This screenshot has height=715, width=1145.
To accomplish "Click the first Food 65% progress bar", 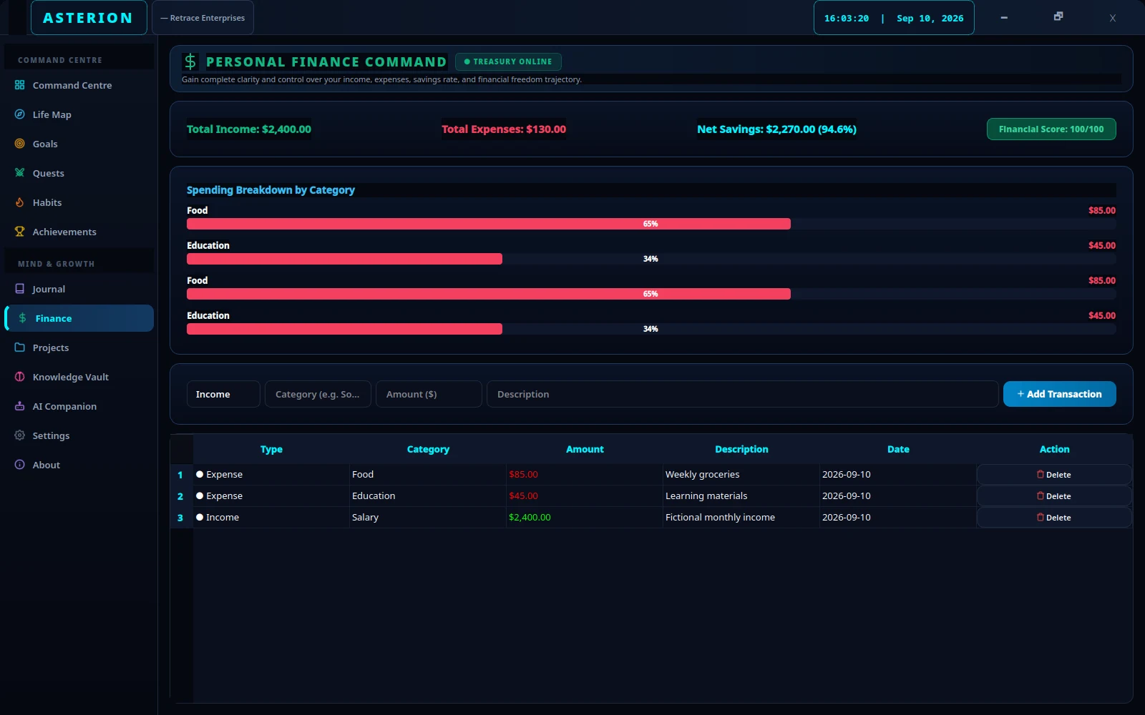I will pyautogui.click(x=651, y=224).
